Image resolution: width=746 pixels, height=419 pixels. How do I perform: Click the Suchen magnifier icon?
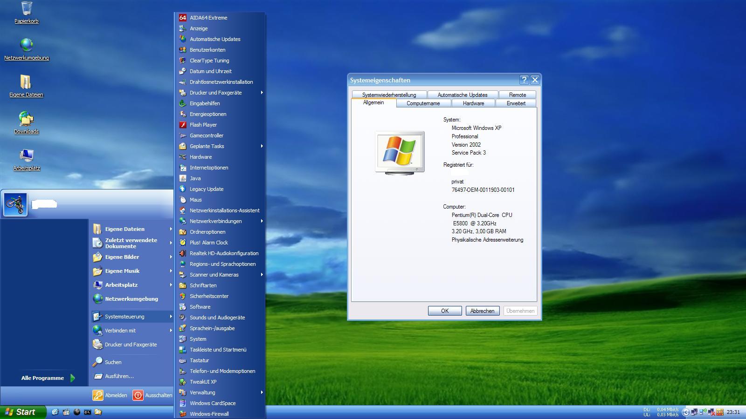97,362
